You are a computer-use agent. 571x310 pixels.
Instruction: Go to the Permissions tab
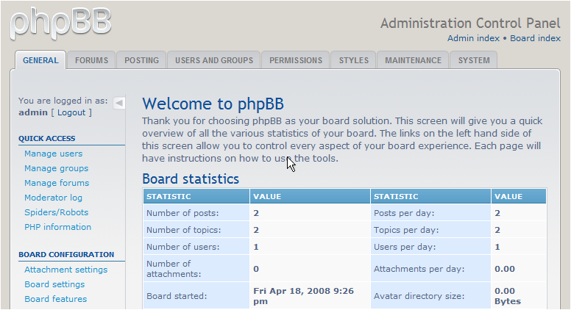pos(295,60)
